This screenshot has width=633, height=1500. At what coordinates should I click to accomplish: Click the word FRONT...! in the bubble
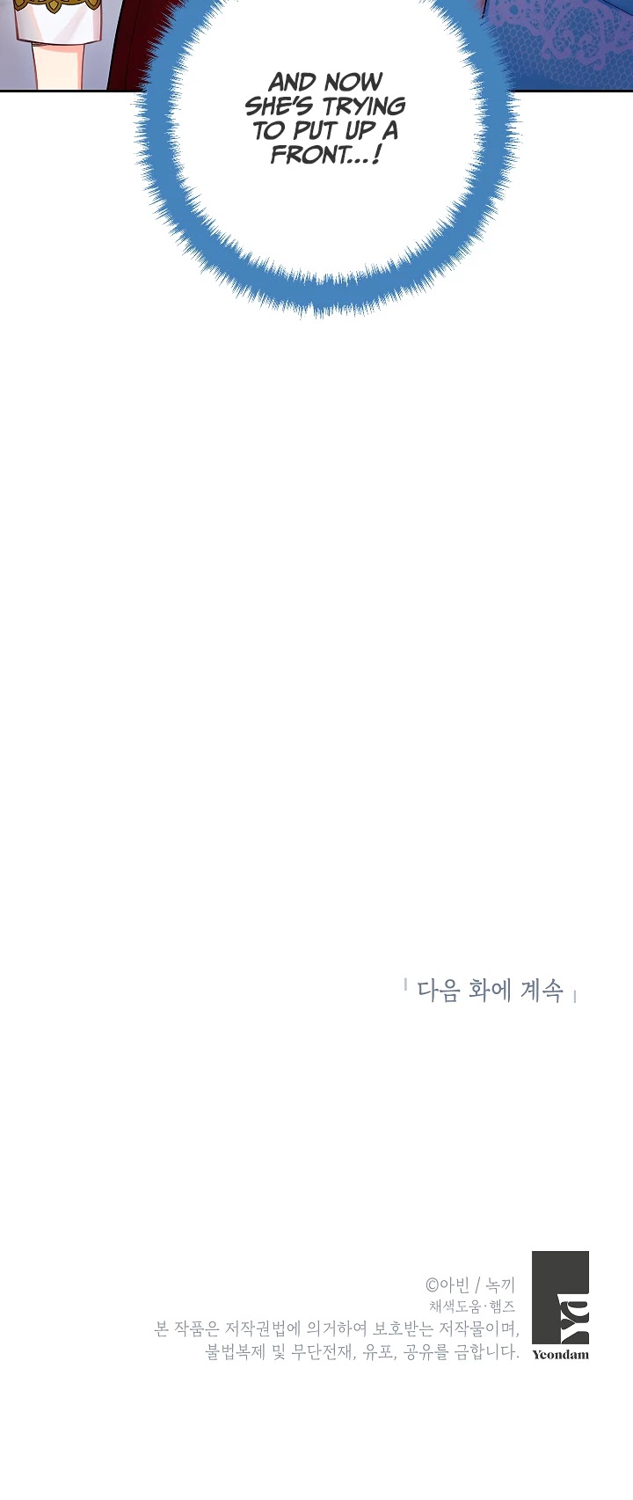tap(325, 155)
